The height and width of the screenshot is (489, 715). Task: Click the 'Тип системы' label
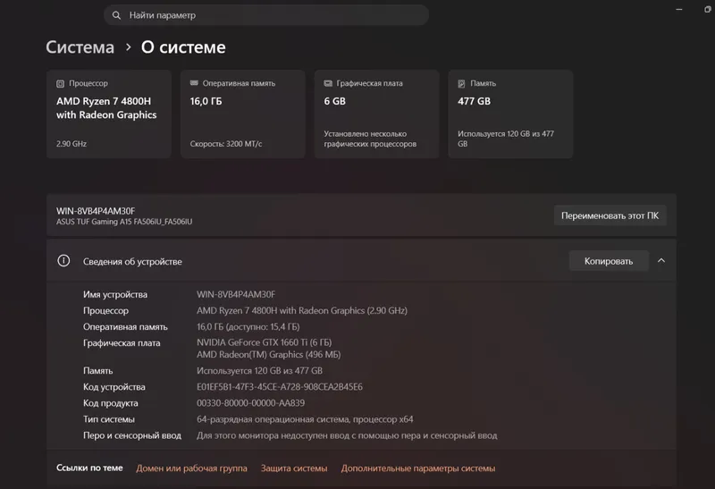(108, 419)
